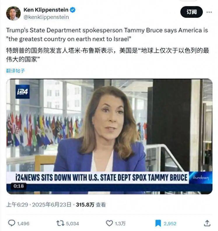Play the Tammy Bruce interview video
Viewport: 218px width, 231px height.
pyautogui.click(x=109, y=136)
